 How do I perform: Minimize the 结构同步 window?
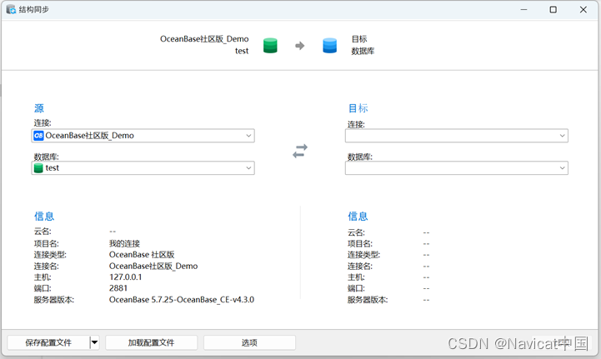pyautogui.click(x=523, y=9)
